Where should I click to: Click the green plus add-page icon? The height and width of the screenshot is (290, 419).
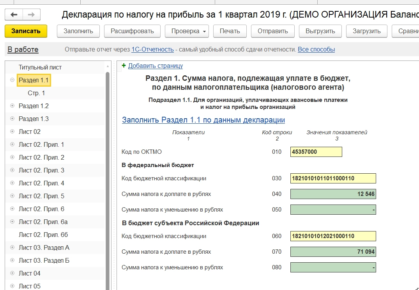[x=124, y=66]
